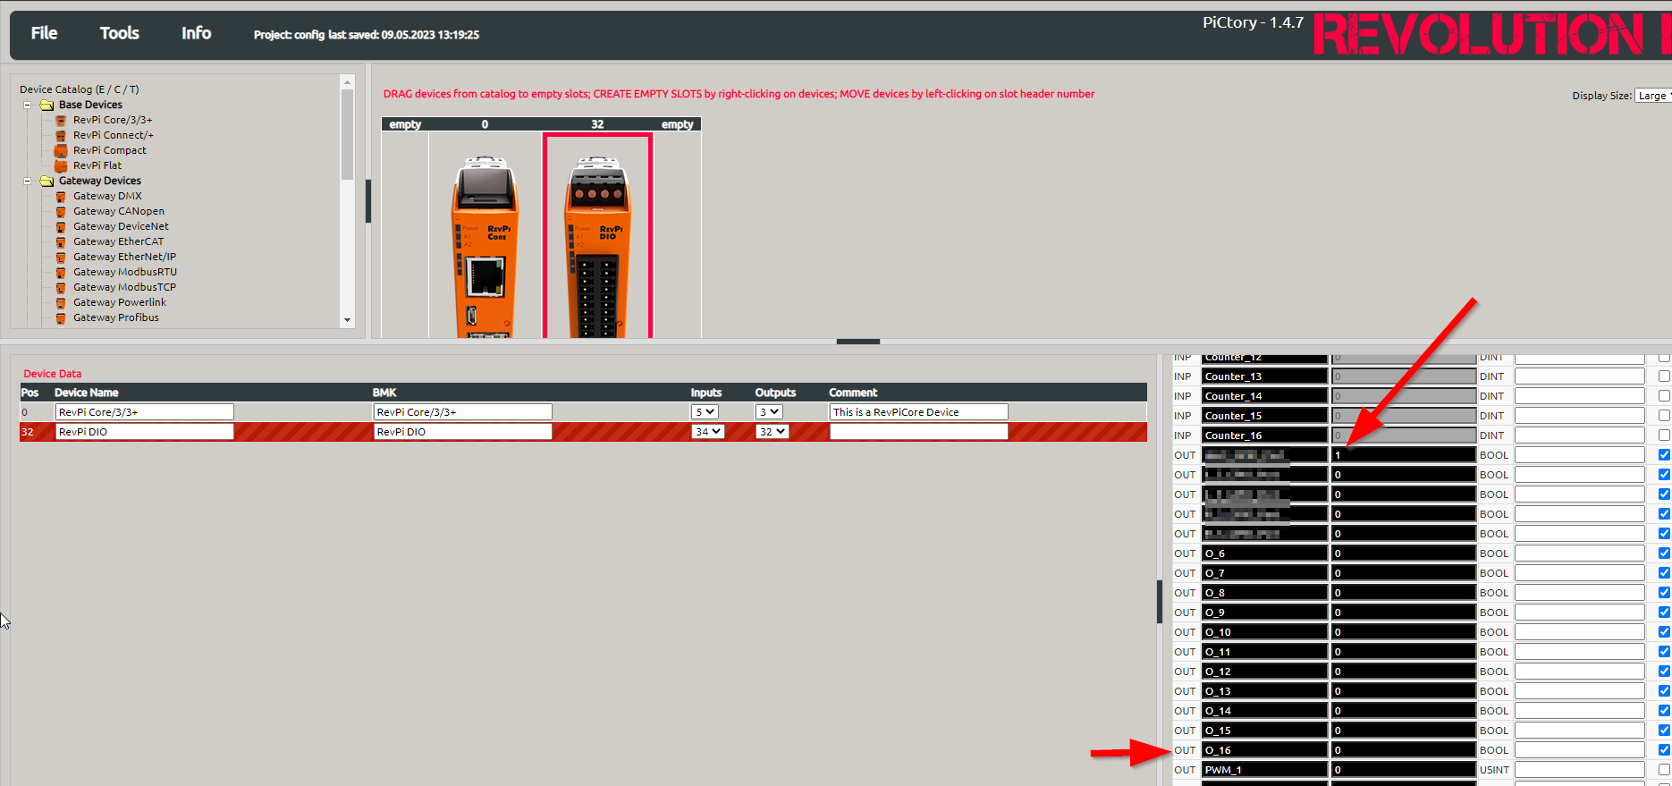Edit the RevPi DIO device name field
This screenshot has width=1672, height=786.
144,432
